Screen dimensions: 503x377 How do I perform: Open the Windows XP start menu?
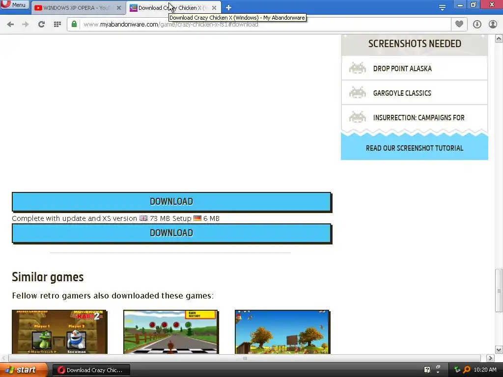pos(24,370)
